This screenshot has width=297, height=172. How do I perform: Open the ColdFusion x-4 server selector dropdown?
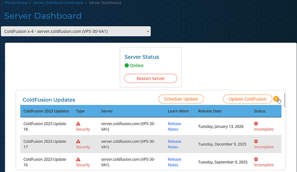pos(76,31)
